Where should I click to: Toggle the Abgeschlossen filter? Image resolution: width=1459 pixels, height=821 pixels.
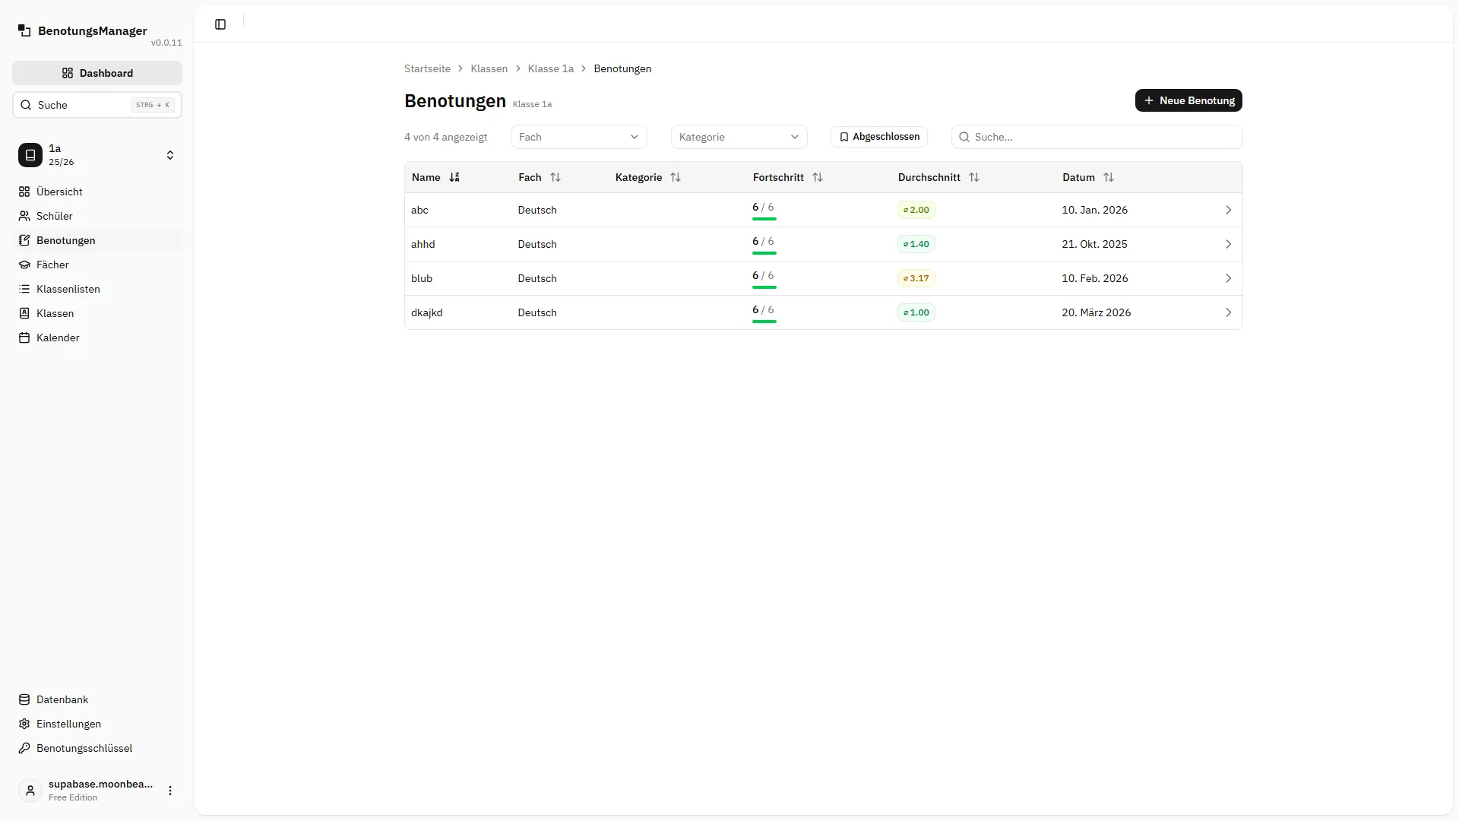coord(879,137)
